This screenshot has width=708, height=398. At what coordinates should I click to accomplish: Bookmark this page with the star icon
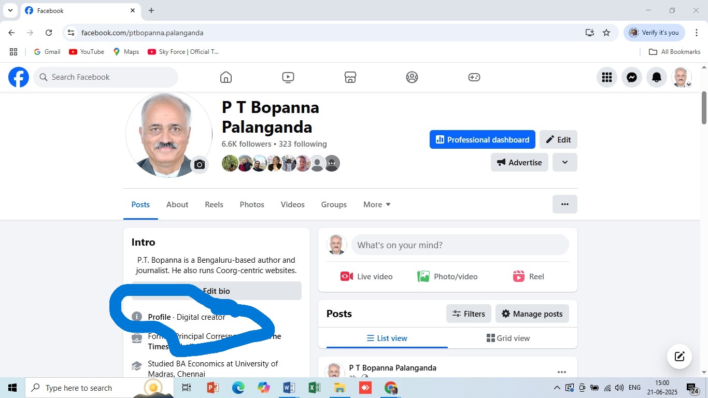[x=606, y=33]
